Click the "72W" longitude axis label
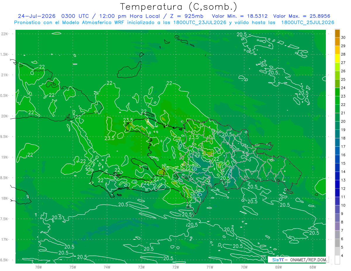The width and height of the screenshot is (351, 271). tap(175, 267)
